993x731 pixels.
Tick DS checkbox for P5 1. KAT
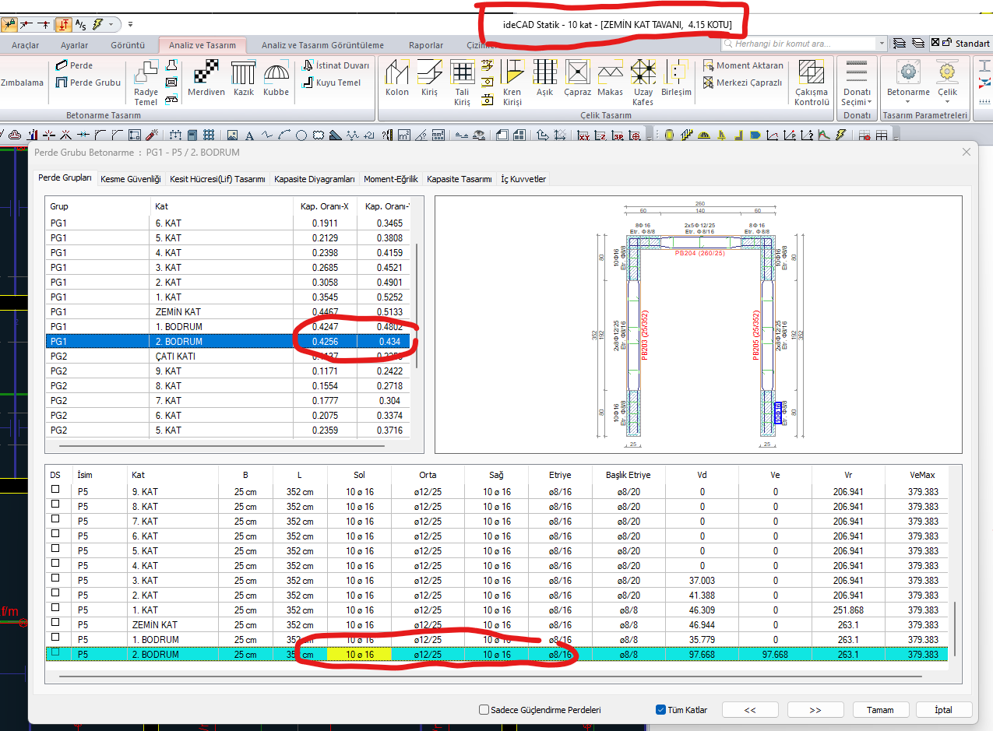click(55, 608)
